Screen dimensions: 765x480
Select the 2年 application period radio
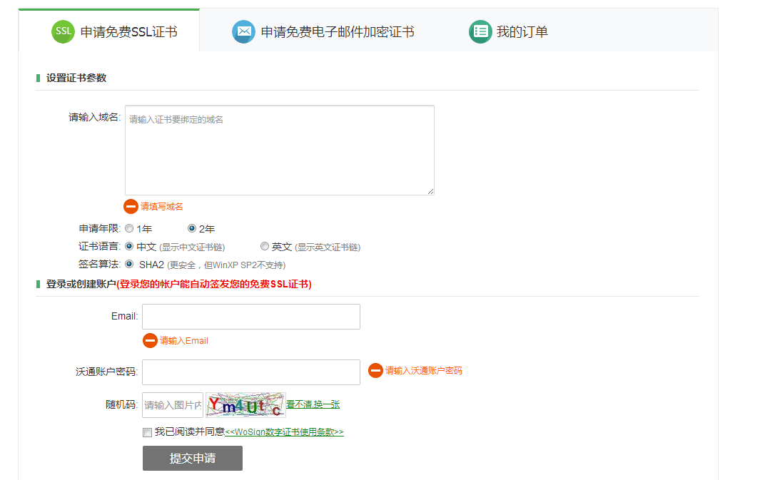pos(192,229)
